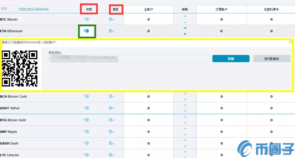Click the ETH Ethereum deposit icon
Screen dimensions: 295x158
pos(87,31)
